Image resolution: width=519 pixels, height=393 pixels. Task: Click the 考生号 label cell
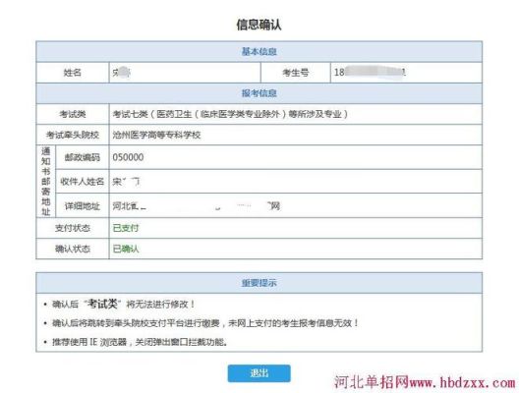(296, 73)
